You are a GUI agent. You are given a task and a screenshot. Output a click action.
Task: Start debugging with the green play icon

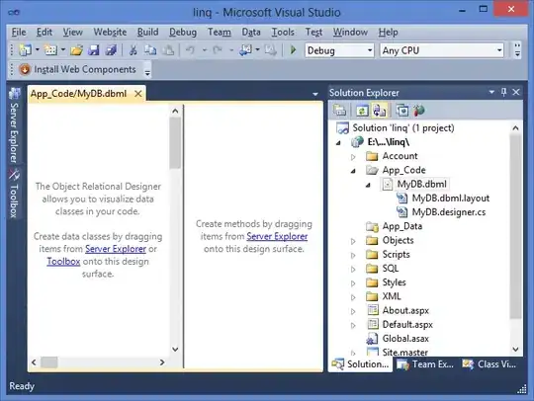(x=293, y=50)
